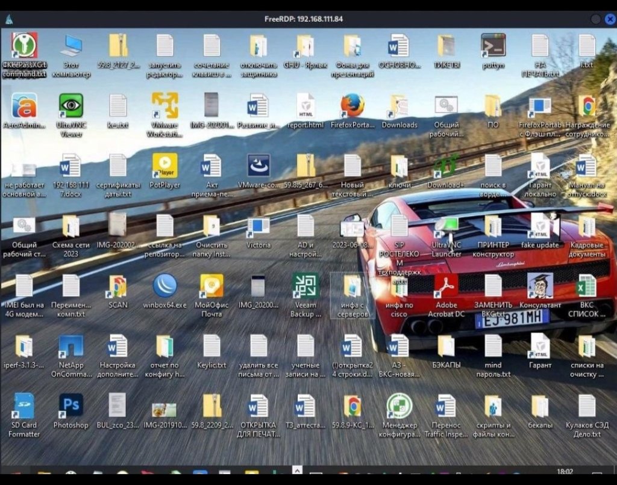Image resolution: width=617 pixels, height=485 pixels.
Task: Select the БЭКАПЫ folder
Action: [446, 347]
